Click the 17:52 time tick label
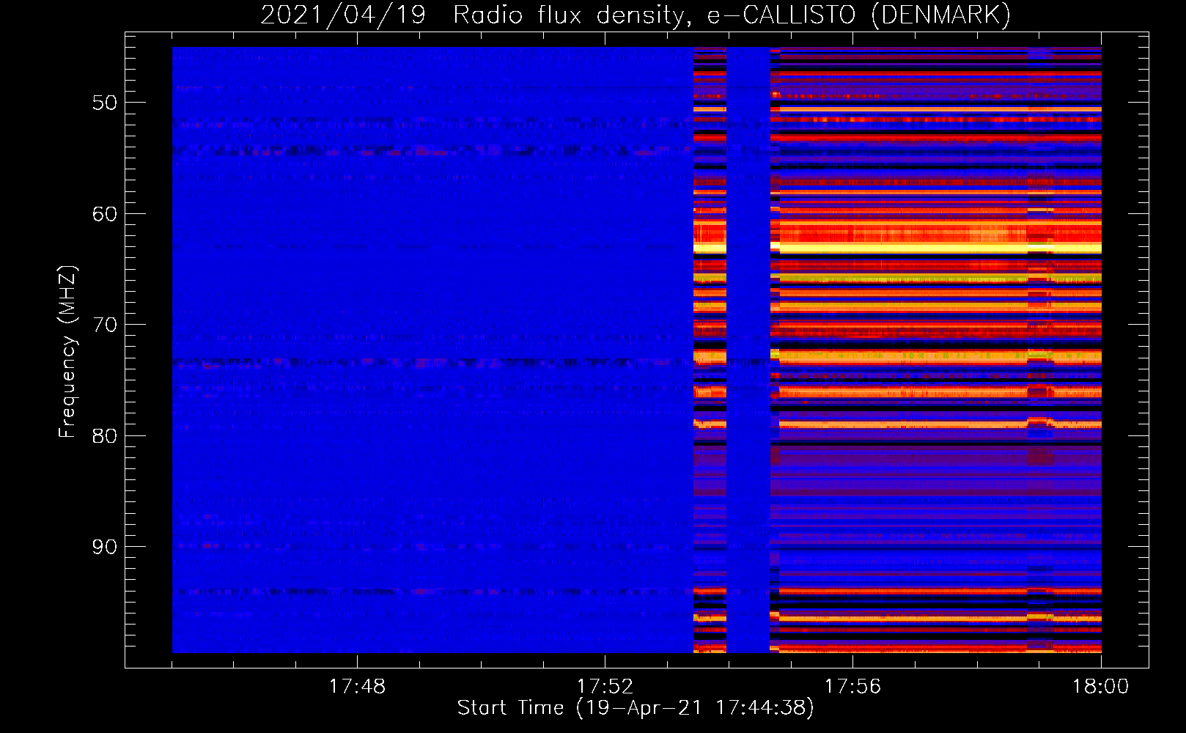Screen dimensions: 1186x733 click(x=605, y=687)
